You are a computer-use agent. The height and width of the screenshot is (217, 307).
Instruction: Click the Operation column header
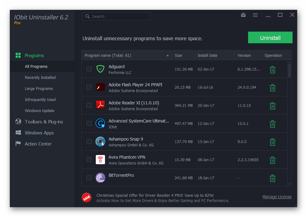pyautogui.click(x=273, y=55)
